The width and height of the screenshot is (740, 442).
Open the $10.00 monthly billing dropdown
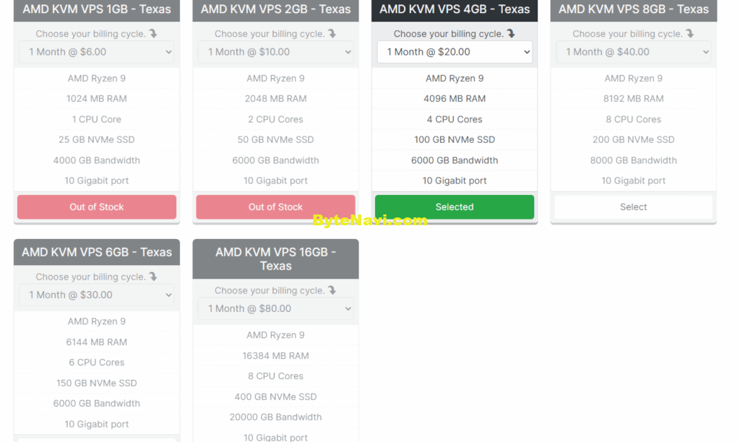coord(275,52)
